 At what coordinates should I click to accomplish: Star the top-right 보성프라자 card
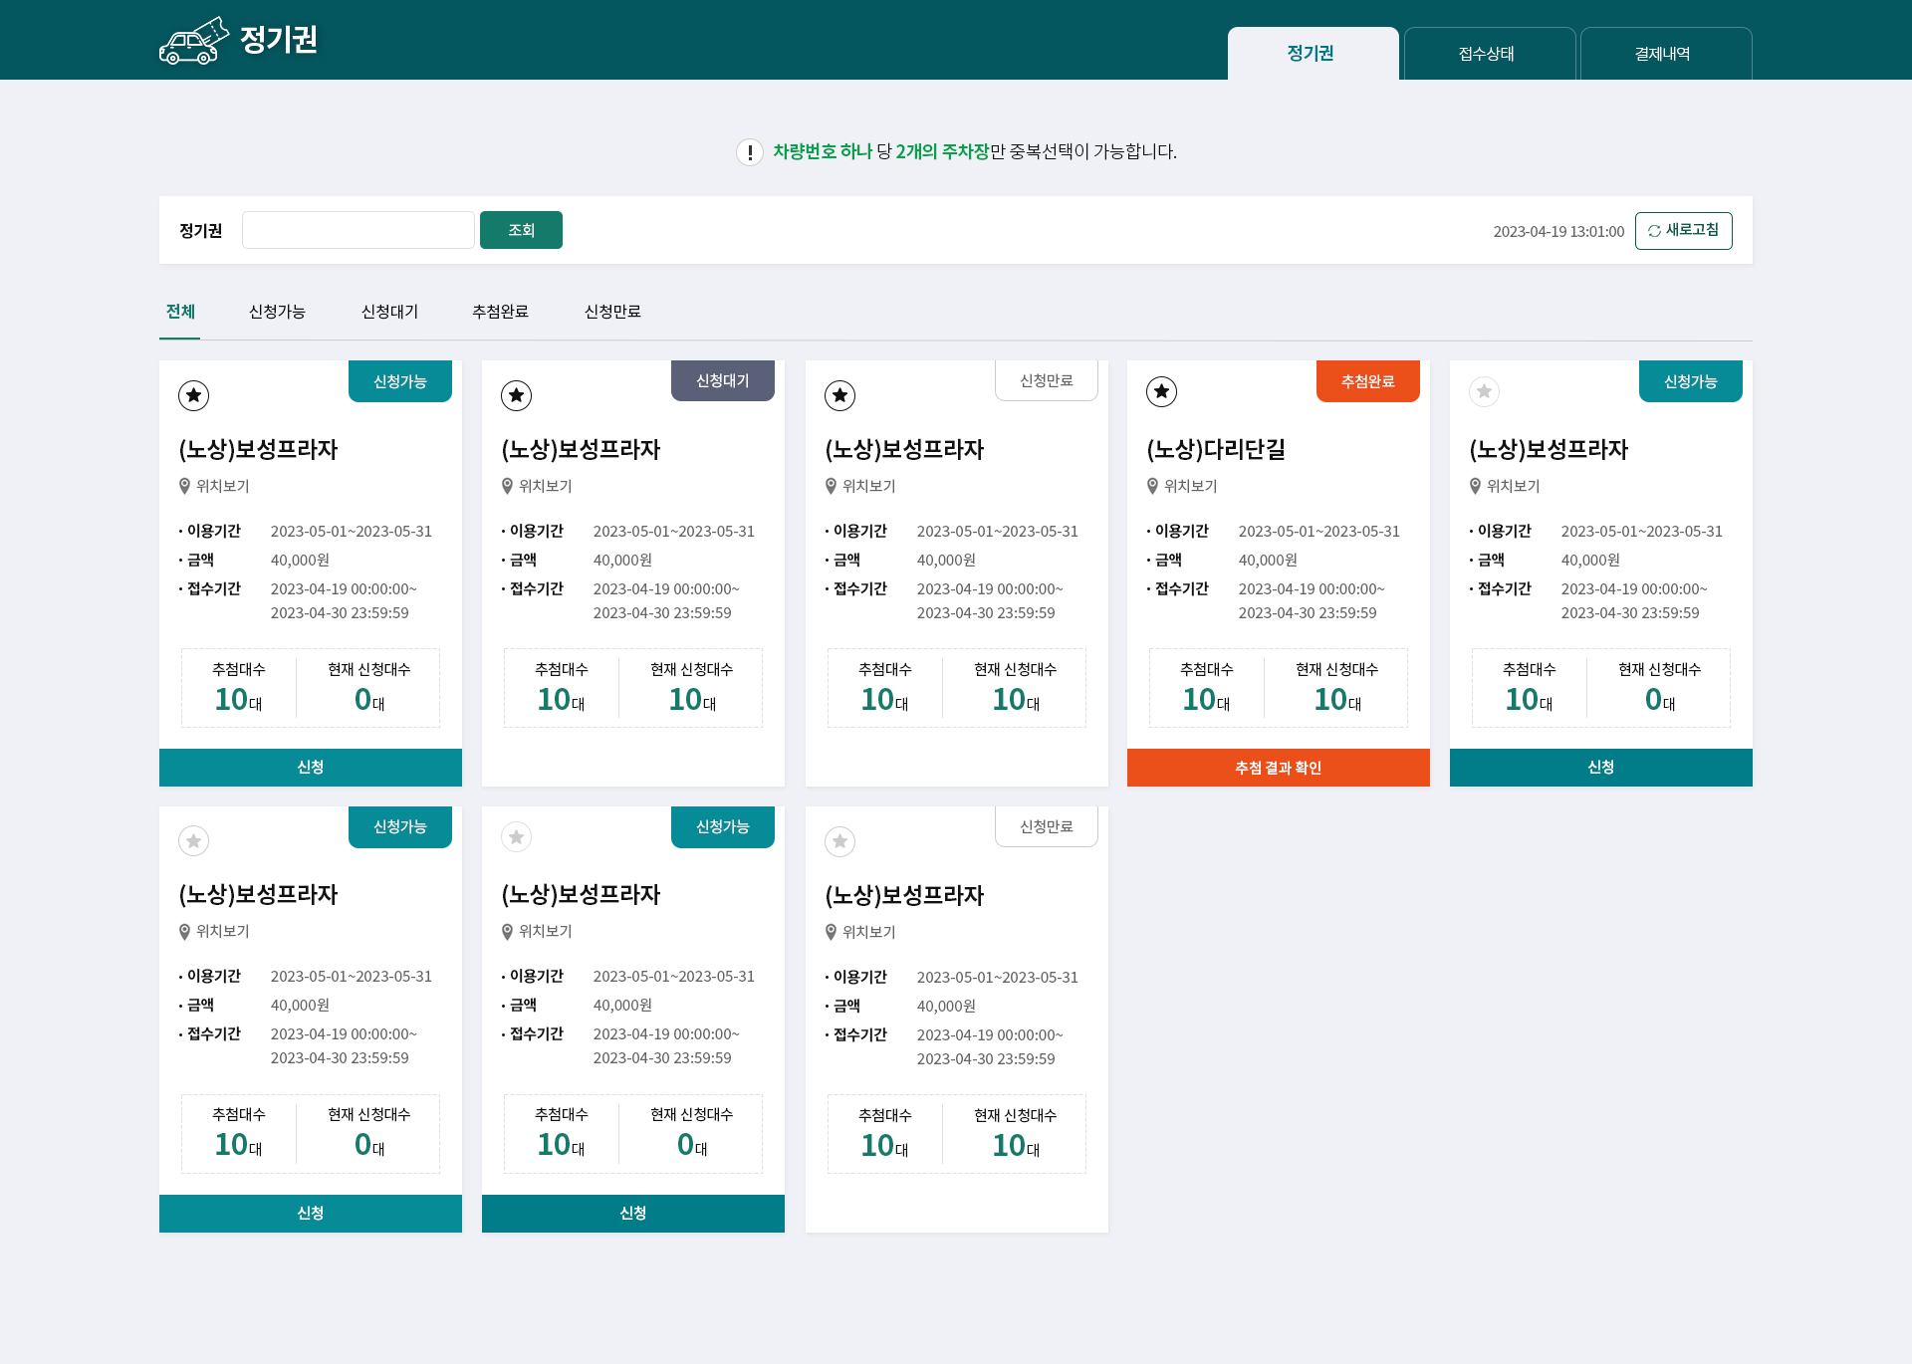pyautogui.click(x=1484, y=391)
